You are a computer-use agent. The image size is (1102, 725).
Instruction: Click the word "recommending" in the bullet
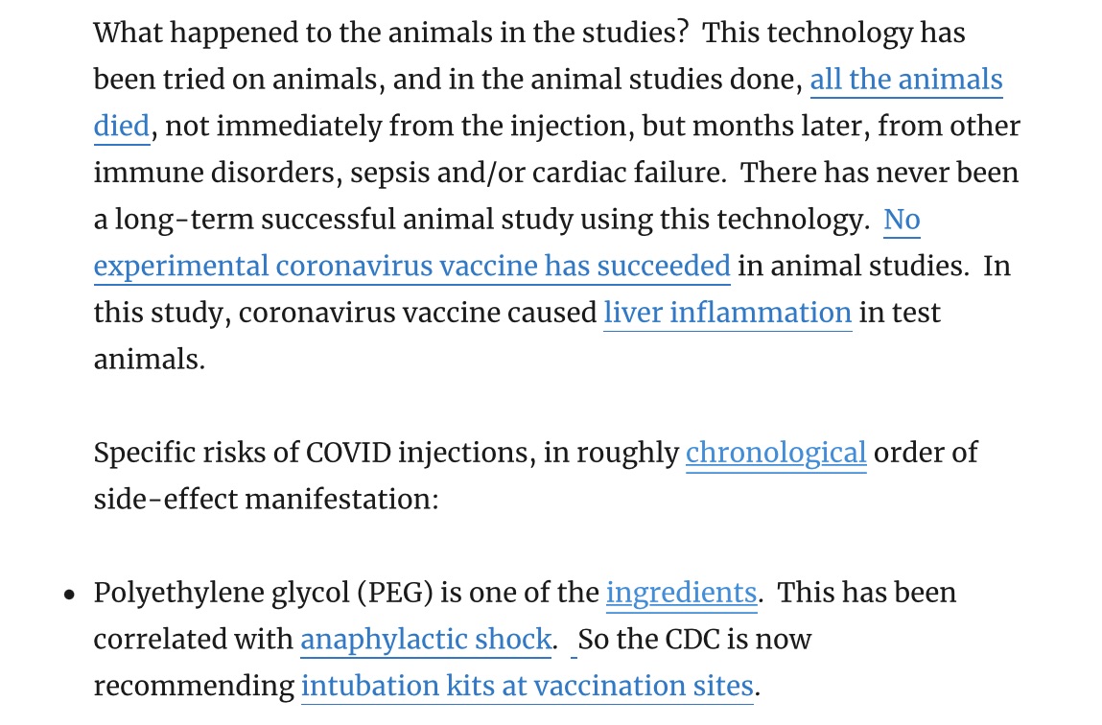click(x=194, y=687)
